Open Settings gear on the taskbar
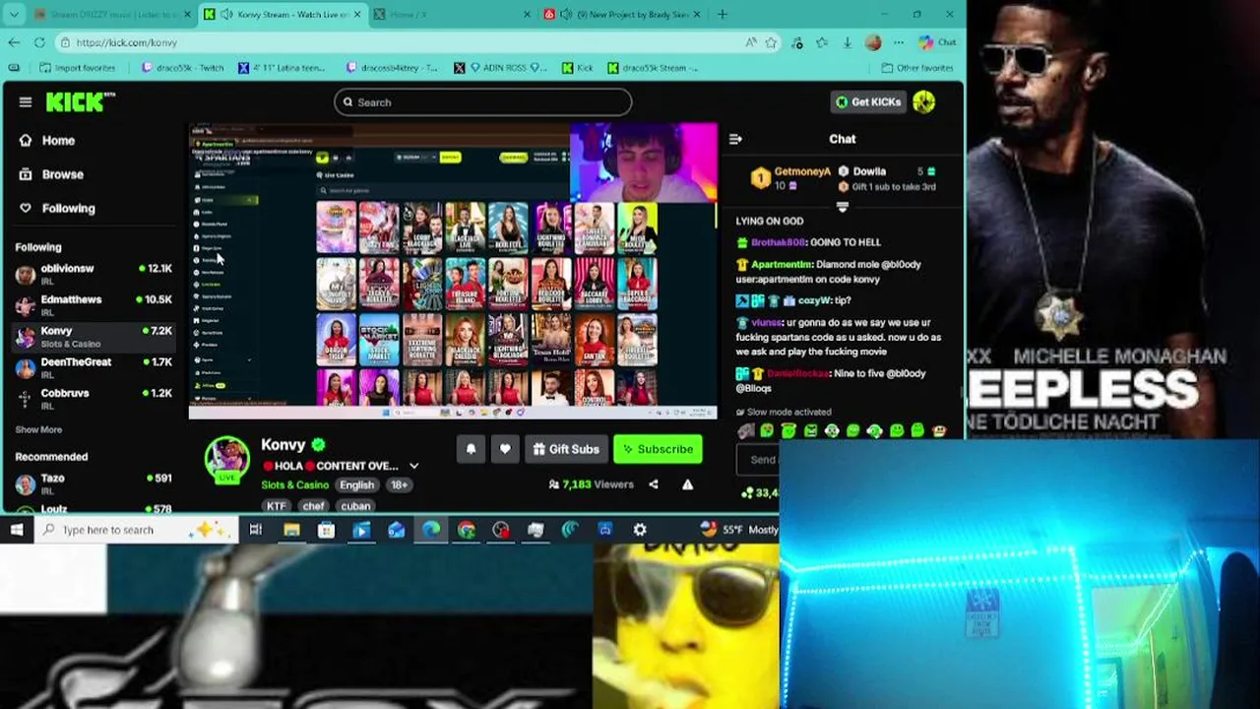Screen dimensions: 1260x709 [640, 530]
